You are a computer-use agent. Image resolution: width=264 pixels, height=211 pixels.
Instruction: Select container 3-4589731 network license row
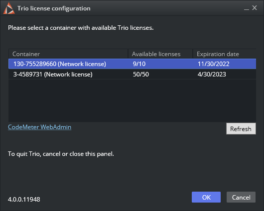pyautogui.click(x=132, y=74)
